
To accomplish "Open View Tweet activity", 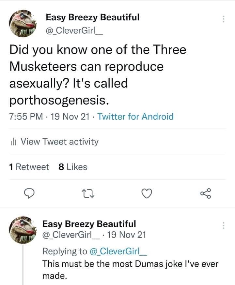I will click(59, 142).
